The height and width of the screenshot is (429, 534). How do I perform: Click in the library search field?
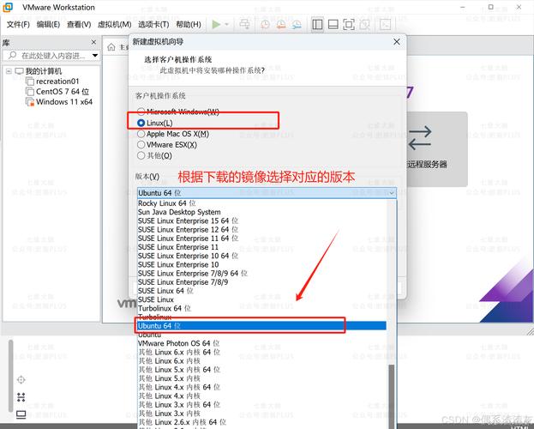tap(53, 55)
